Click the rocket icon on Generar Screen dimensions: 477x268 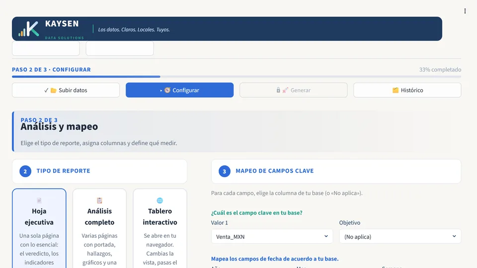[x=285, y=90]
